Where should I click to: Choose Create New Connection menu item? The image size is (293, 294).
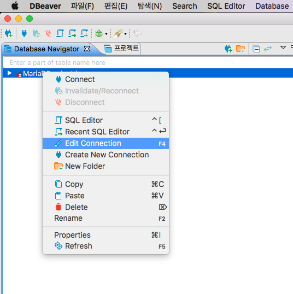tap(106, 155)
